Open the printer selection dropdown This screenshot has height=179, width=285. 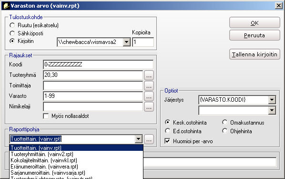[126, 42]
